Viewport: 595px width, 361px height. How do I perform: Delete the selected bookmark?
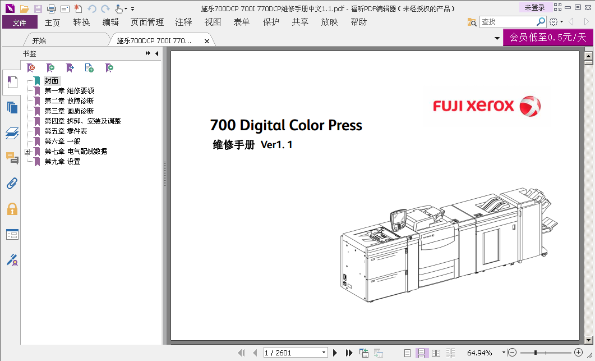(x=31, y=68)
